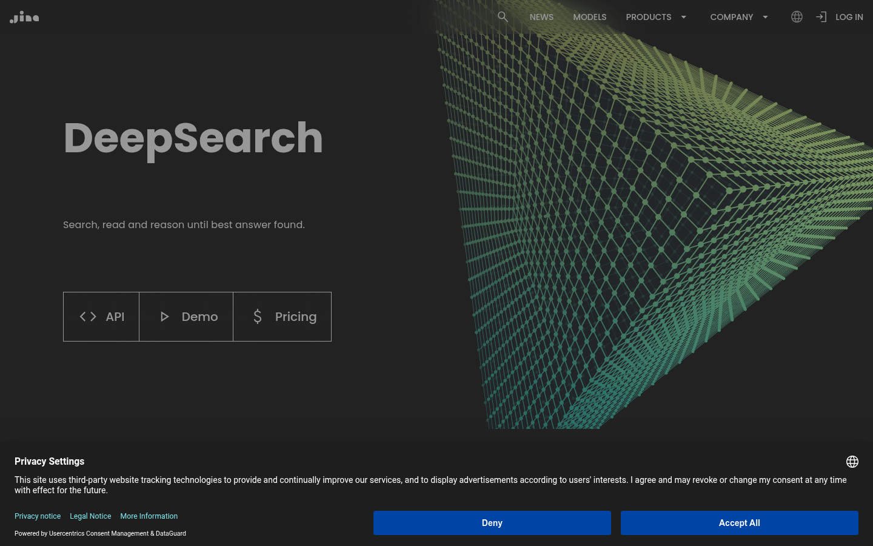The image size is (873, 546).
Task: Accept All privacy settings
Action: point(739,523)
